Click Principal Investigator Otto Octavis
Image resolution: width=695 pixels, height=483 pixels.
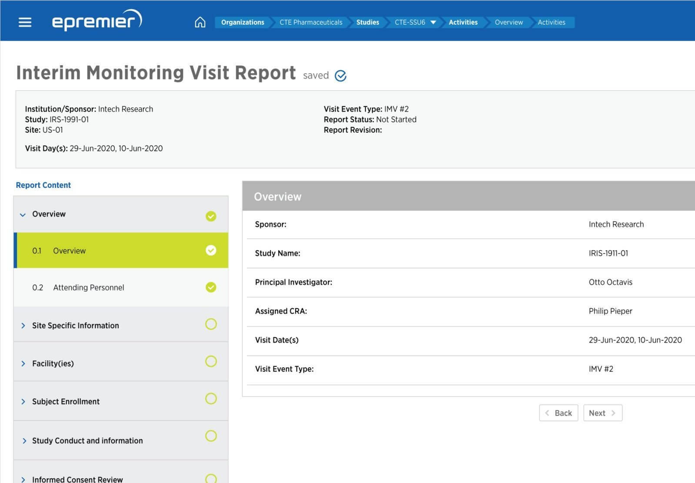pos(610,282)
